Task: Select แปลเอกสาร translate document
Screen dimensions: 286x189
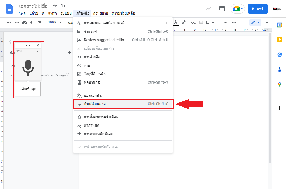Action: click(x=123, y=95)
